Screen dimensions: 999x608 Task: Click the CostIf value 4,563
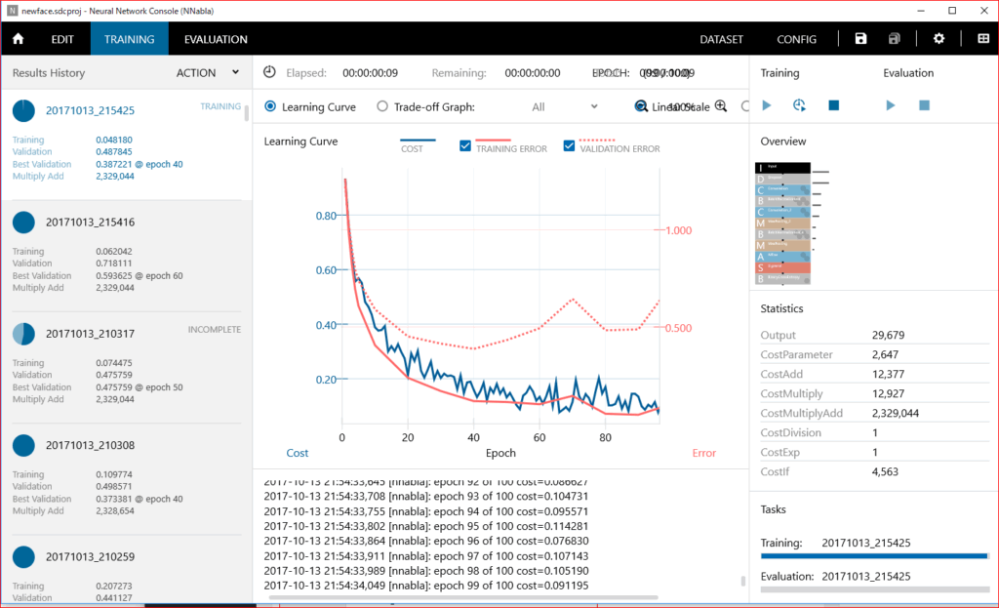885,471
